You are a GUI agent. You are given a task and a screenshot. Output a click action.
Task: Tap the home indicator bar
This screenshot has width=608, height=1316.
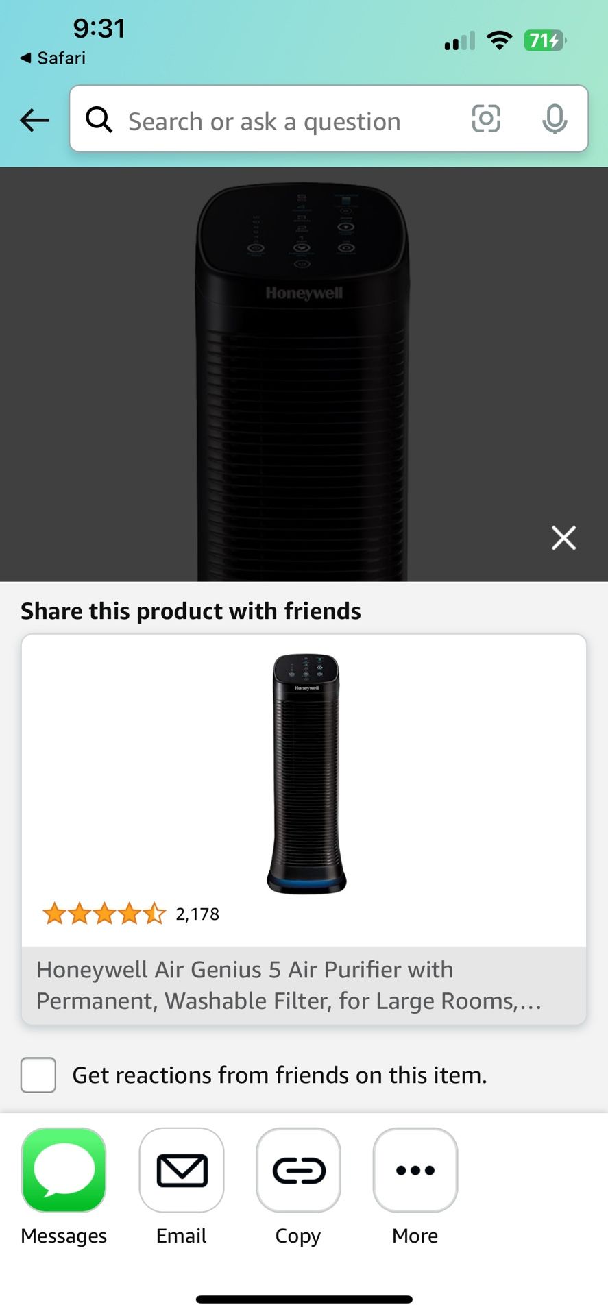click(304, 1299)
